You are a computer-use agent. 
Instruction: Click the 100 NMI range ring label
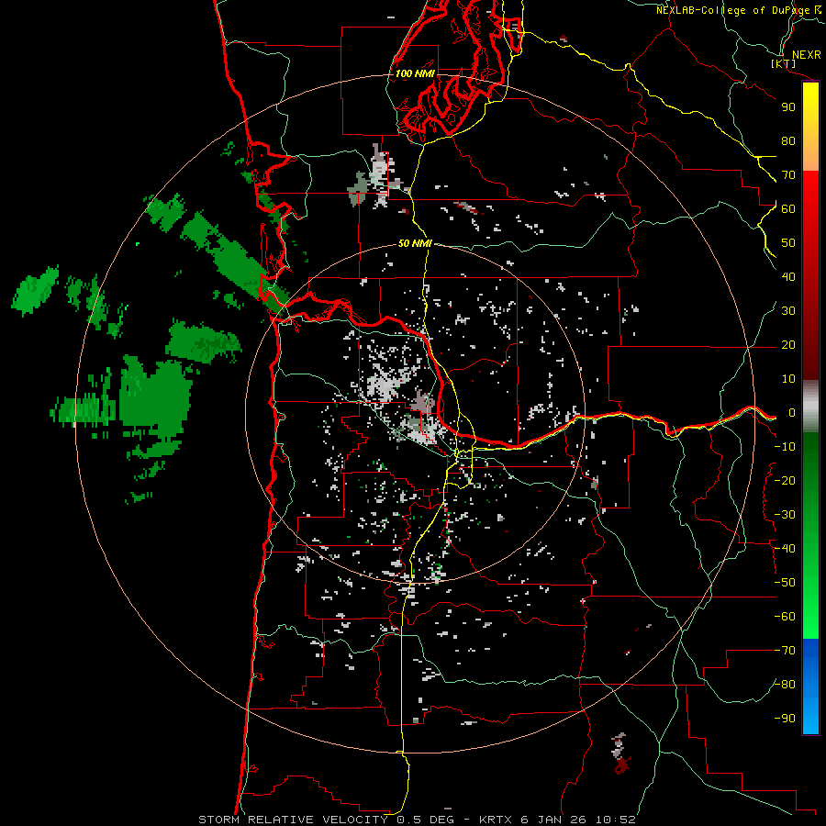pyautogui.click(x=415, y=73)
